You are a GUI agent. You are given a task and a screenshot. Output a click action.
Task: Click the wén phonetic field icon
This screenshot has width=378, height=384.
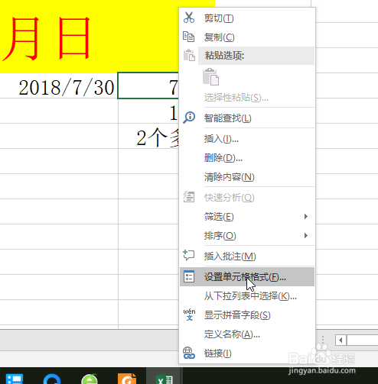click(189, 315)
